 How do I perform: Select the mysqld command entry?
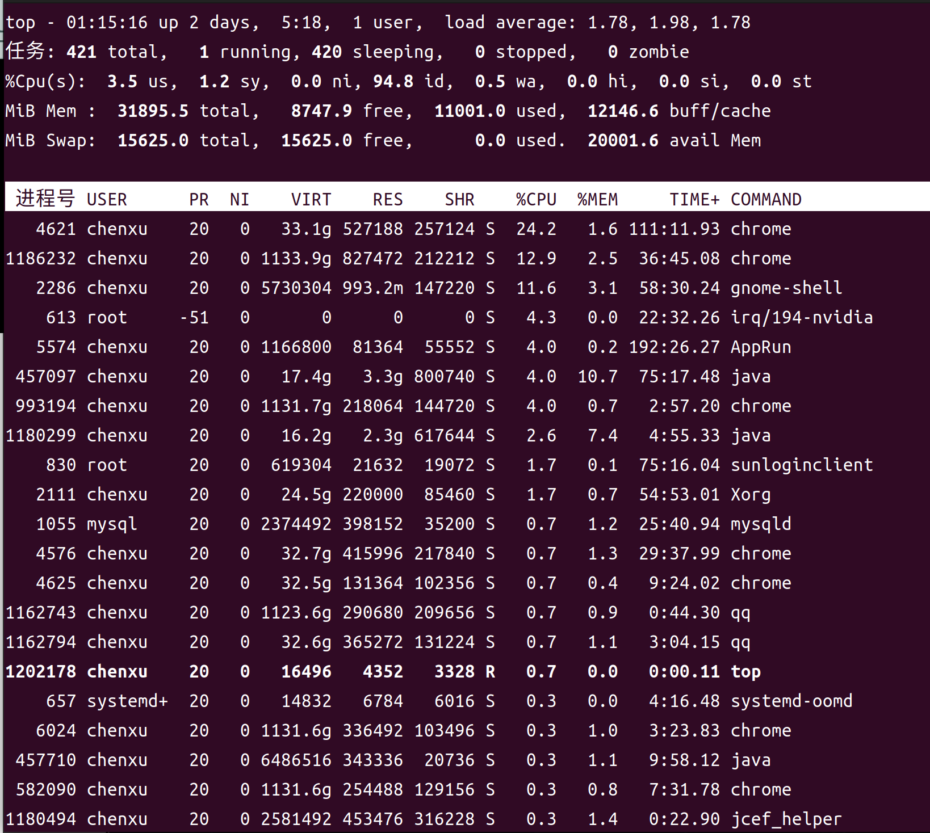[761, 524]
